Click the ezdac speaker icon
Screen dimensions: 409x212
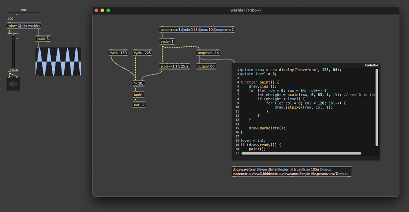point(13,83)
